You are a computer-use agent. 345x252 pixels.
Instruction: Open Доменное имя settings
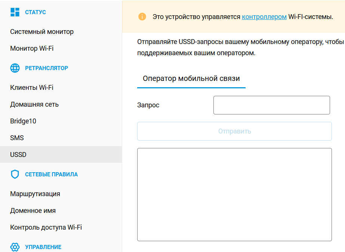(x=33, y=211)
